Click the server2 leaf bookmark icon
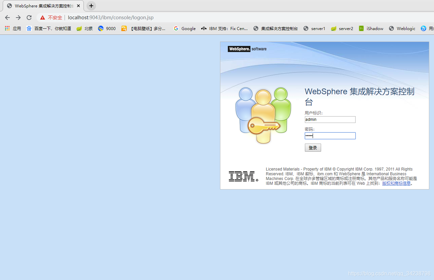434x280 pixels. click(334, 29)
